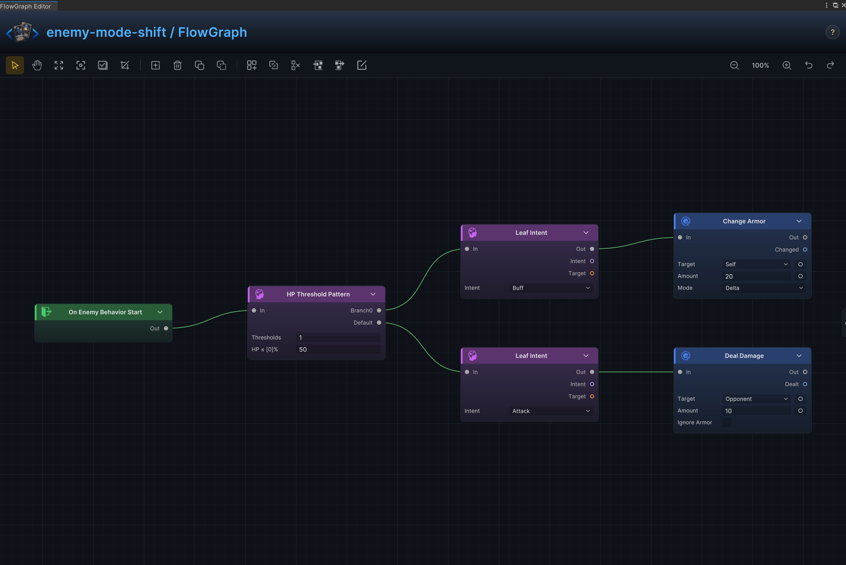Image resolution: width=846 pixels, height=565 pixels.
Task: Collapse the Attack Leaf Intent node chevron
Action: click(586, 356)
